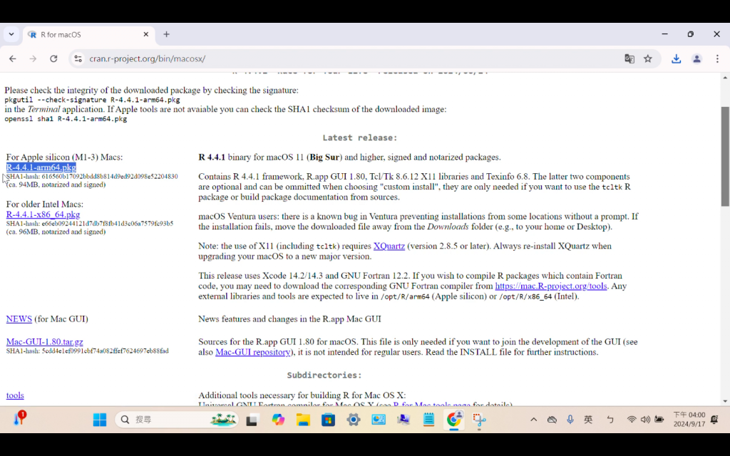Open the Mac-GUI repository link
This screenshot has height=456, width=730.
pyautogui.click(x=253, y=352)
